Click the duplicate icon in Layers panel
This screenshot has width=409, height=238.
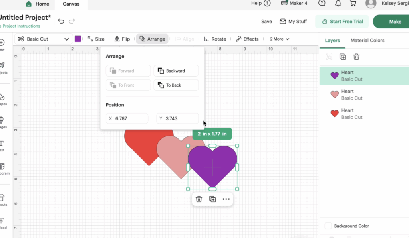(x=343, y=57)
